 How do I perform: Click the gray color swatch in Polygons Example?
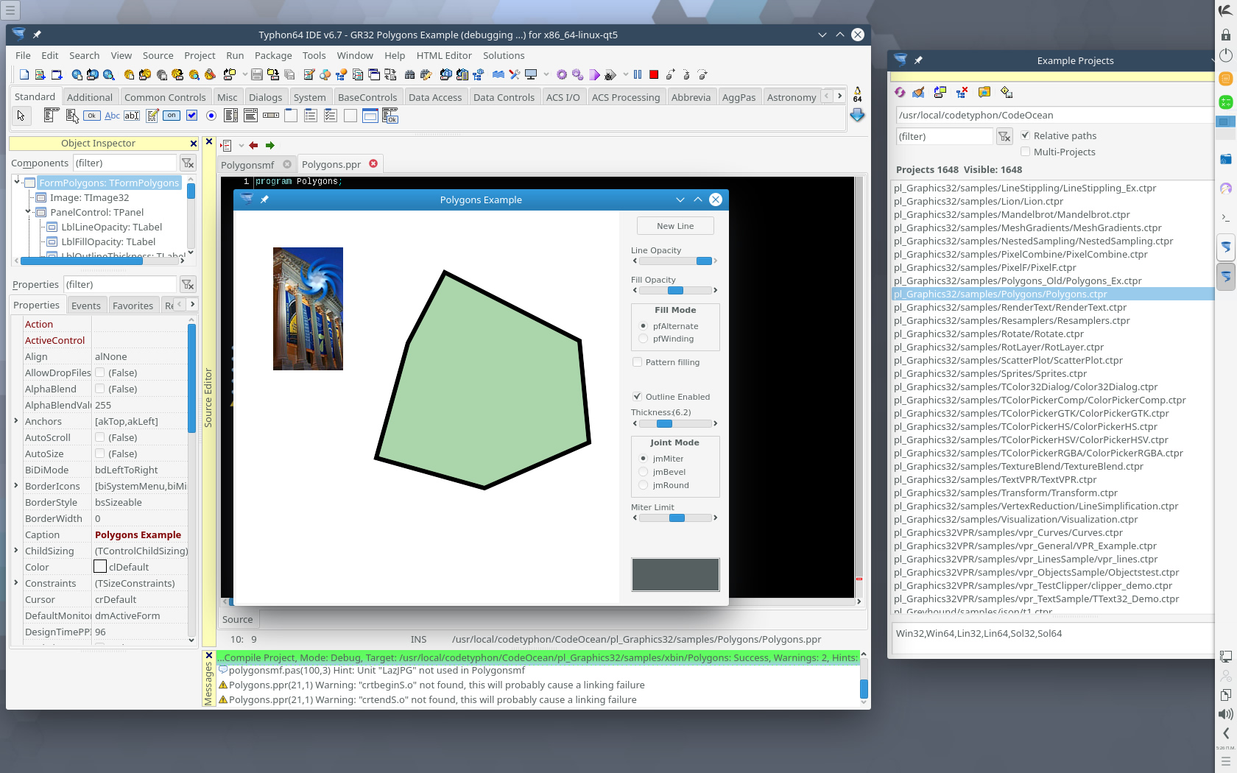click(x=675, y=574)
